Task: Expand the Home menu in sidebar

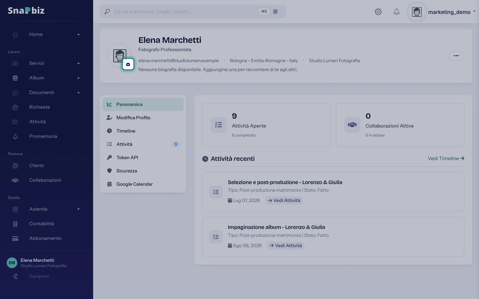Action: [46, 34]
